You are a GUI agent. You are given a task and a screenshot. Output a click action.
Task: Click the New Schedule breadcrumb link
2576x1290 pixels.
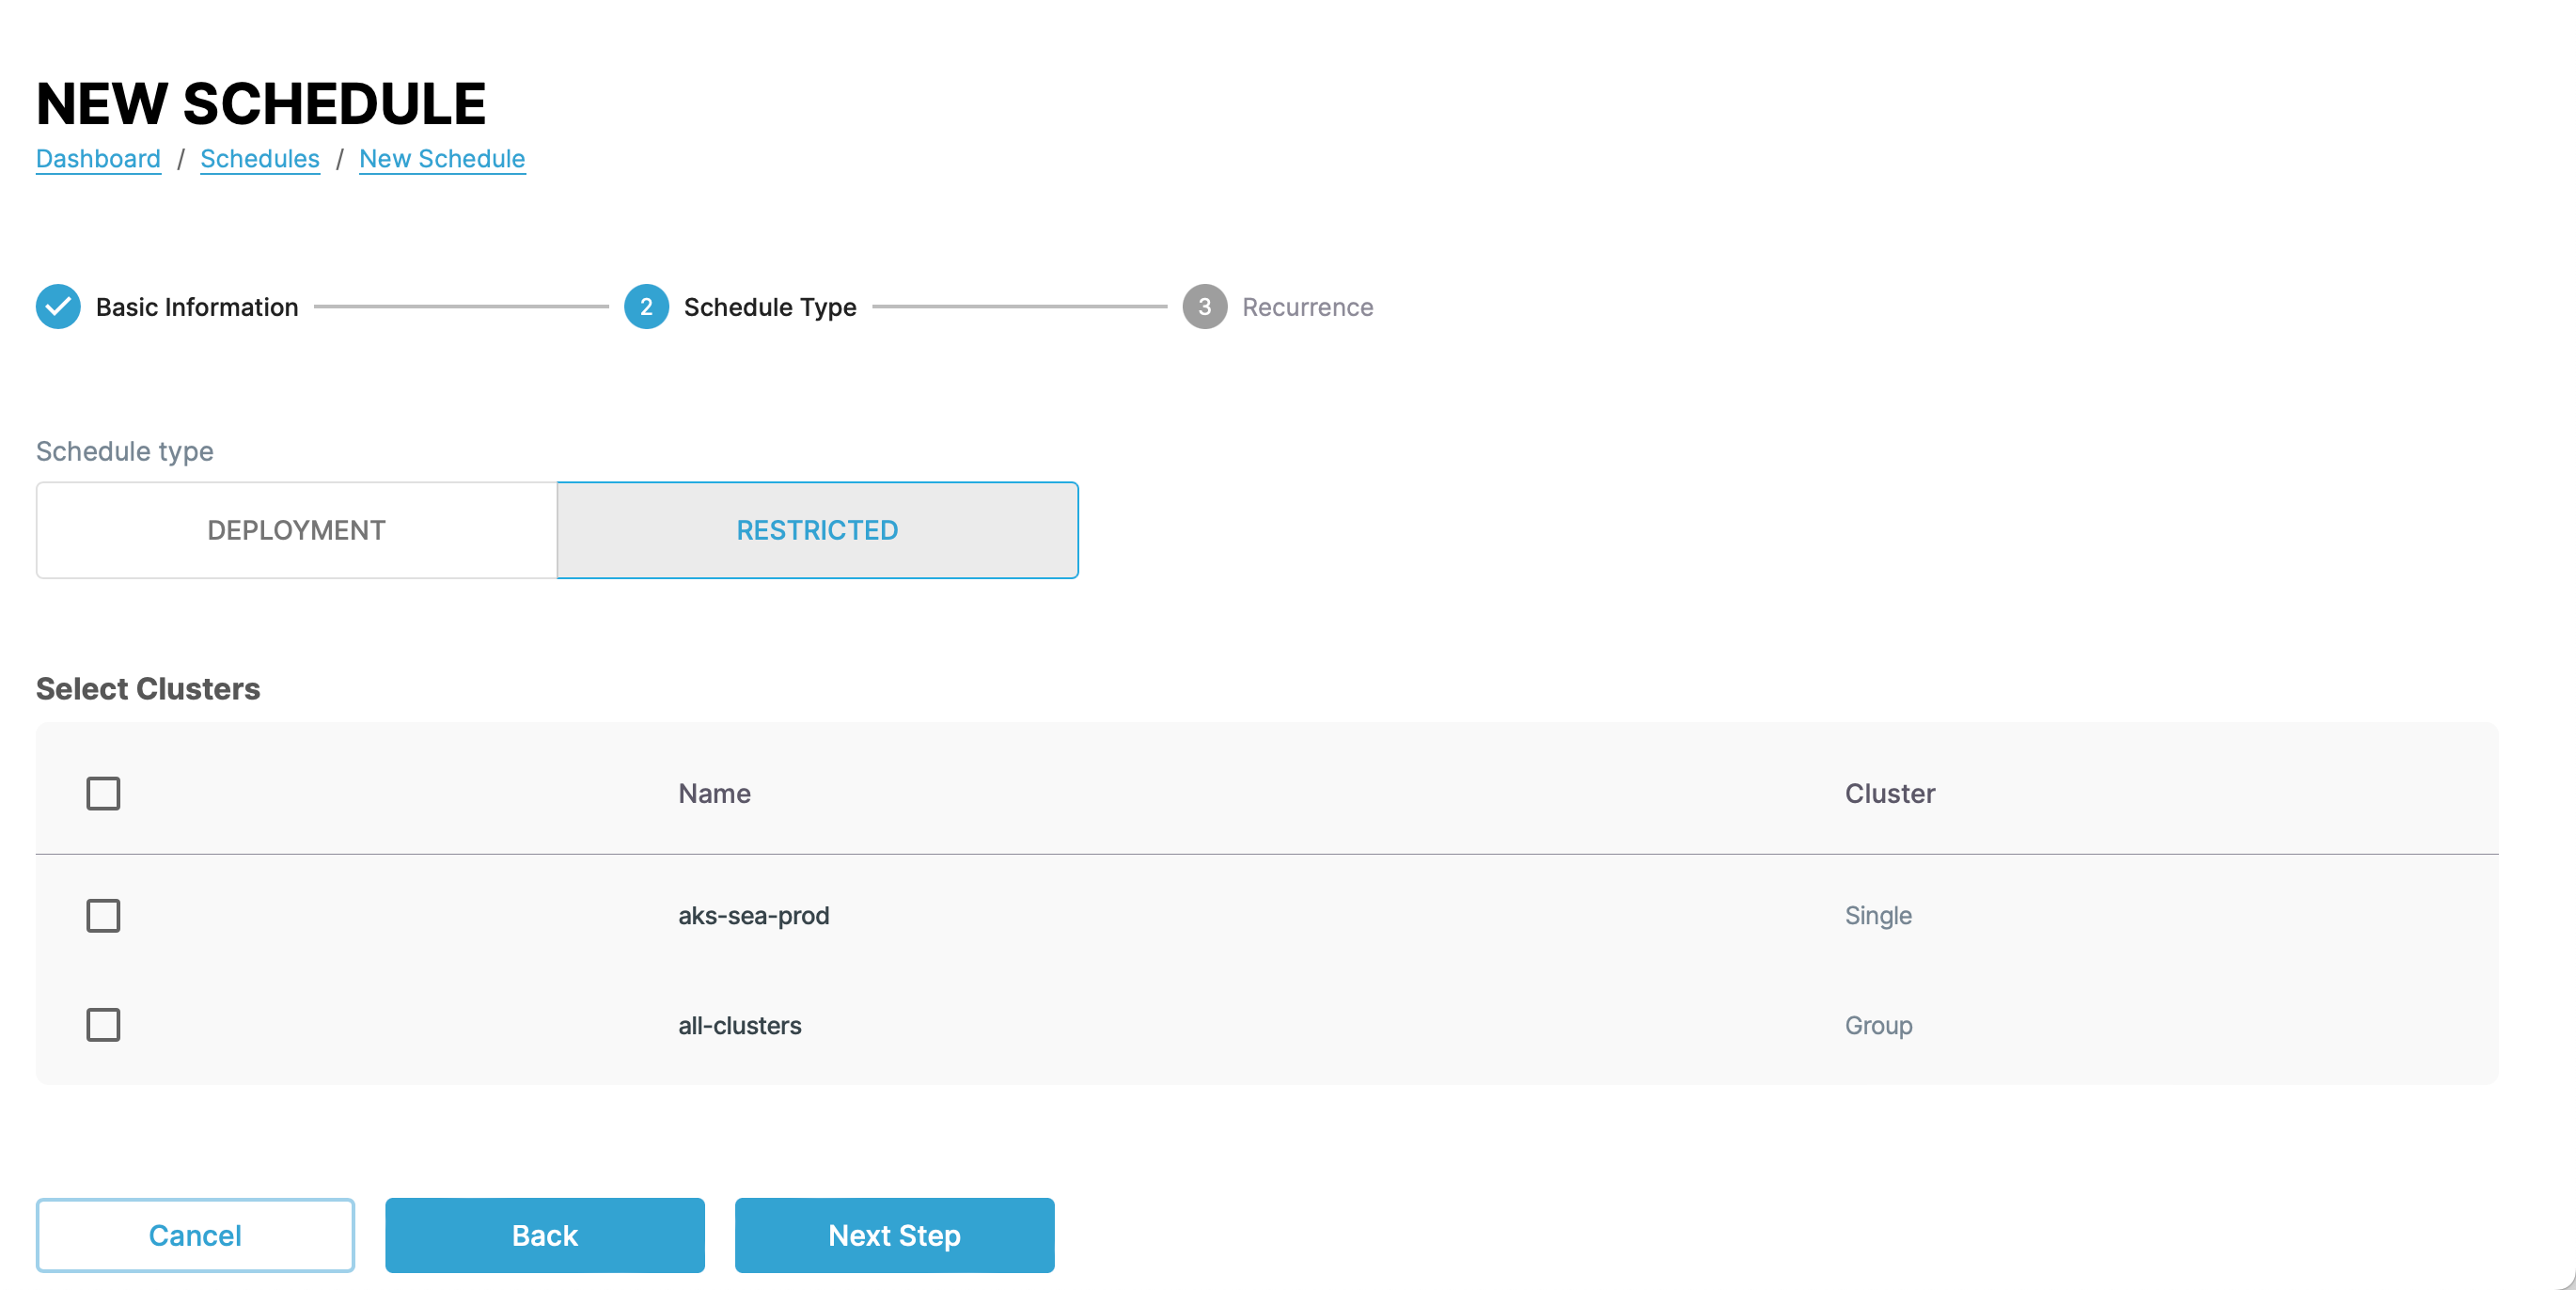[x=442, y=158]
